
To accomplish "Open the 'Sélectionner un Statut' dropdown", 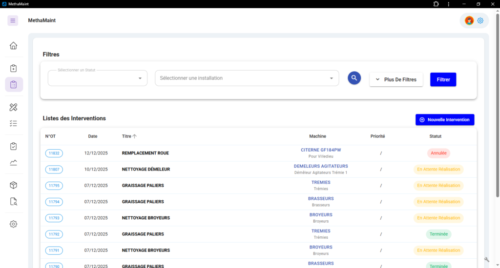I will 98,78.
